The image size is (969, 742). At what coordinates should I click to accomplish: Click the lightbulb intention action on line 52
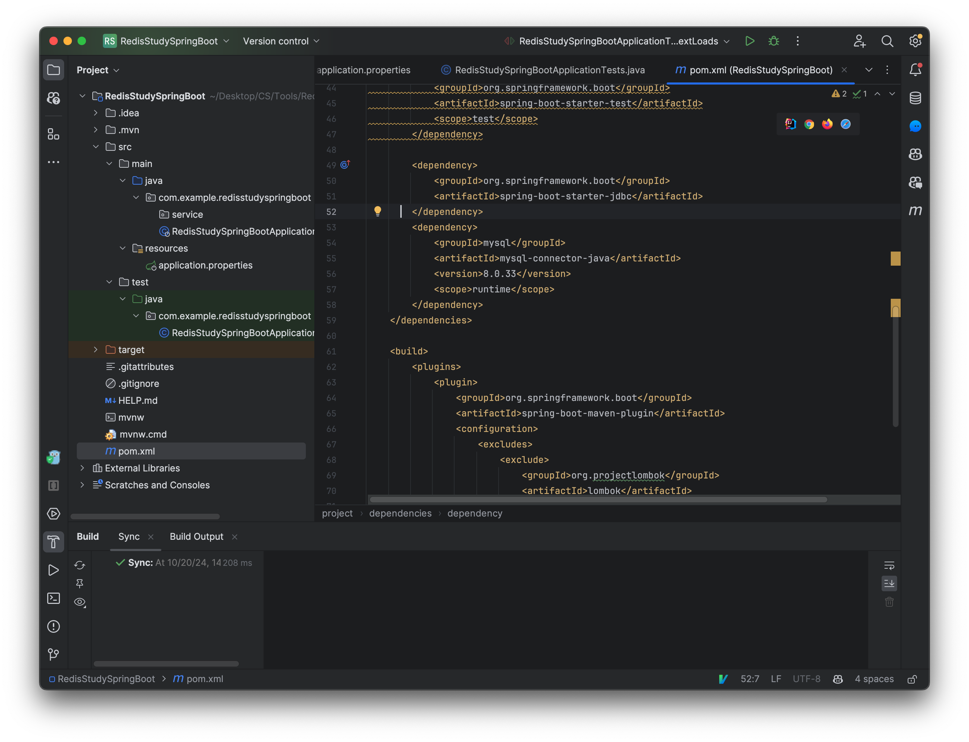[378, 211]
